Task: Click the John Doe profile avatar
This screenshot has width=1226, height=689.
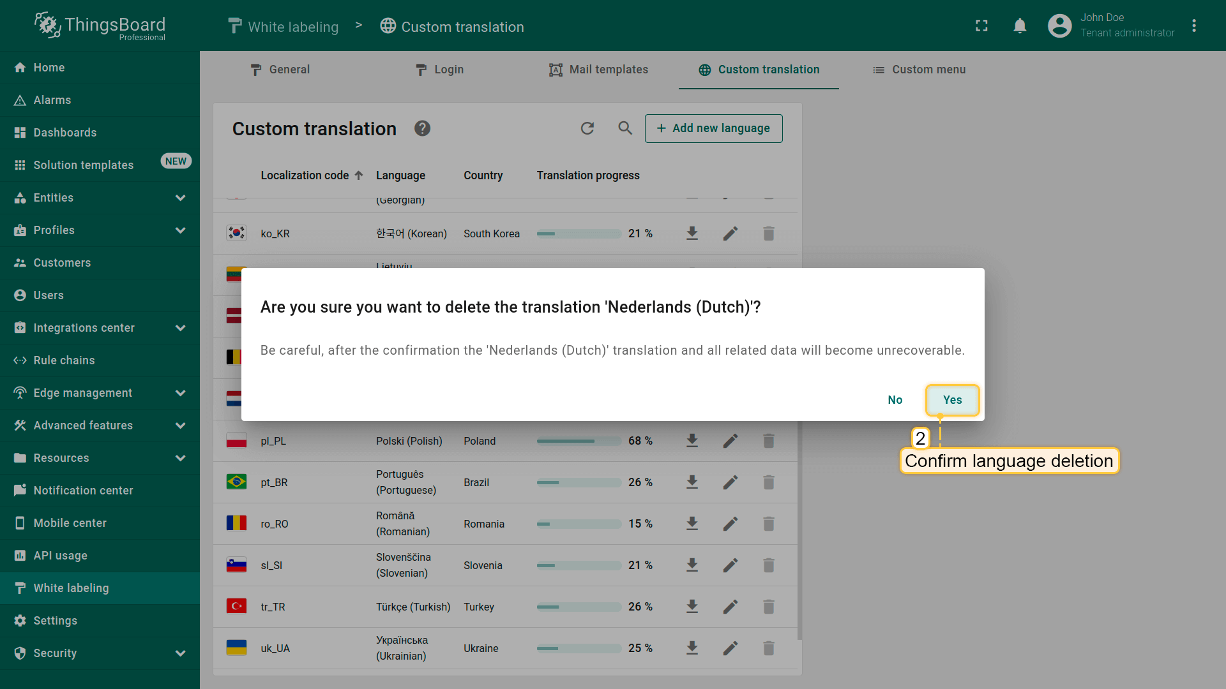Action: [1059, 26]
